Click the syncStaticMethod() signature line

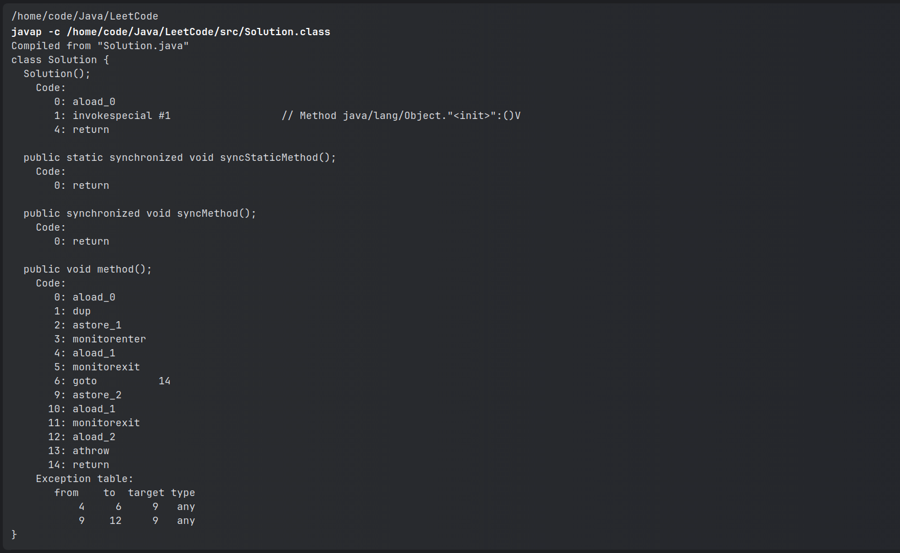tap(179, 158)
